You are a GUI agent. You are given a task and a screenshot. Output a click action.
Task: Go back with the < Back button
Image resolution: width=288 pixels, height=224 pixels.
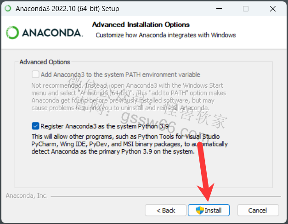tap(166, 210)
